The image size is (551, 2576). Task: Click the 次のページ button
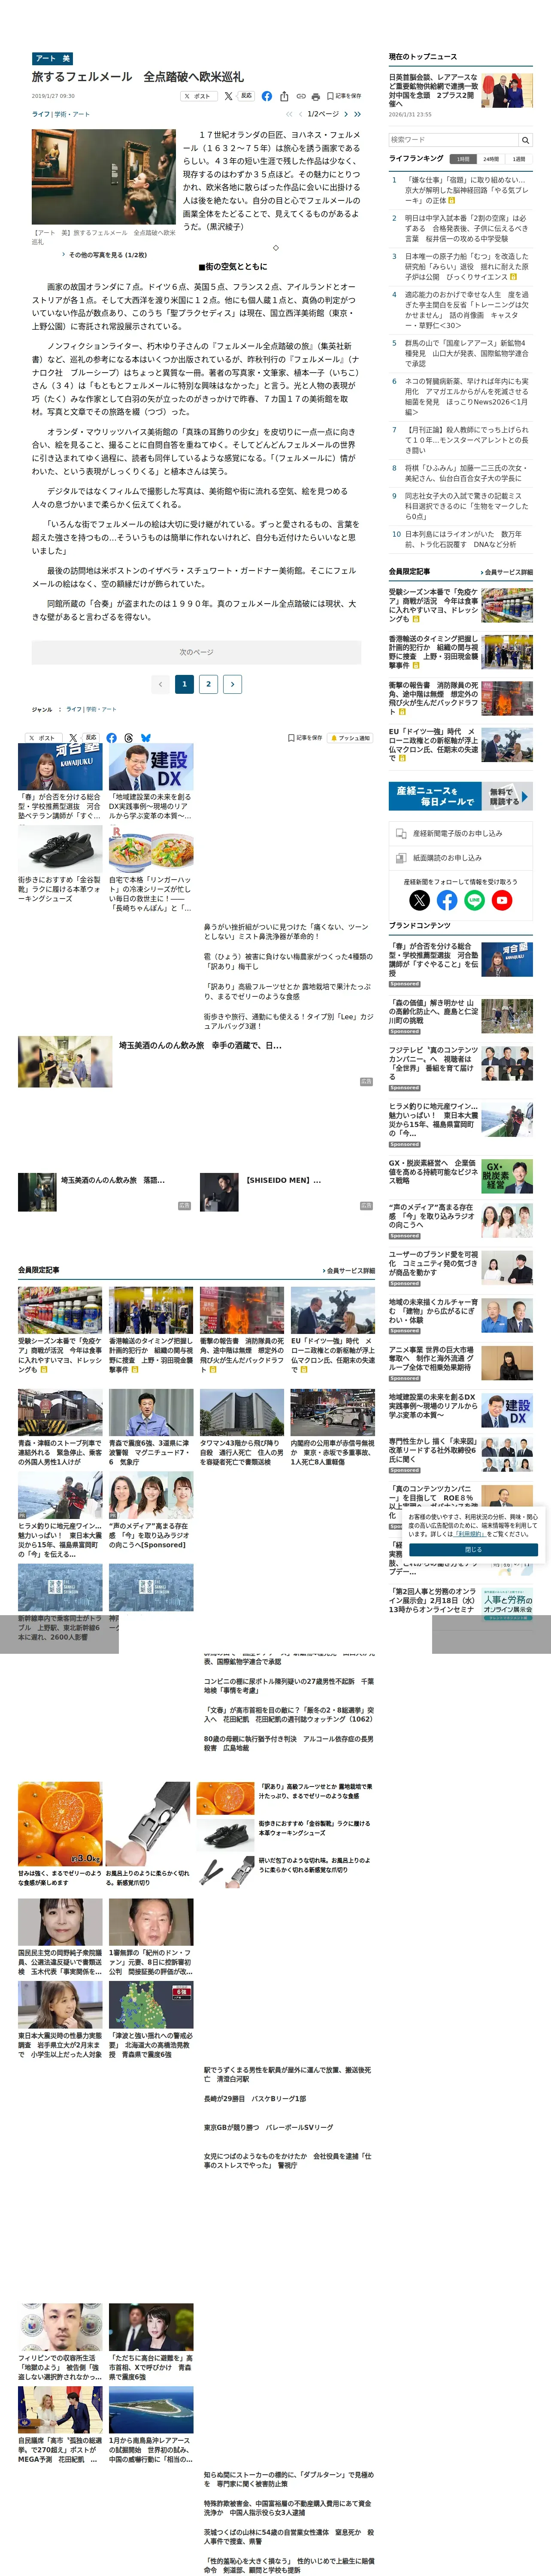point(196,652)
